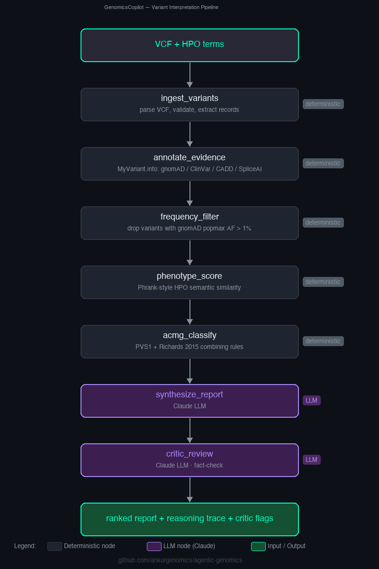Open the annotate_evidence node
Screen dimensions: 379x569
pos(189,164)
